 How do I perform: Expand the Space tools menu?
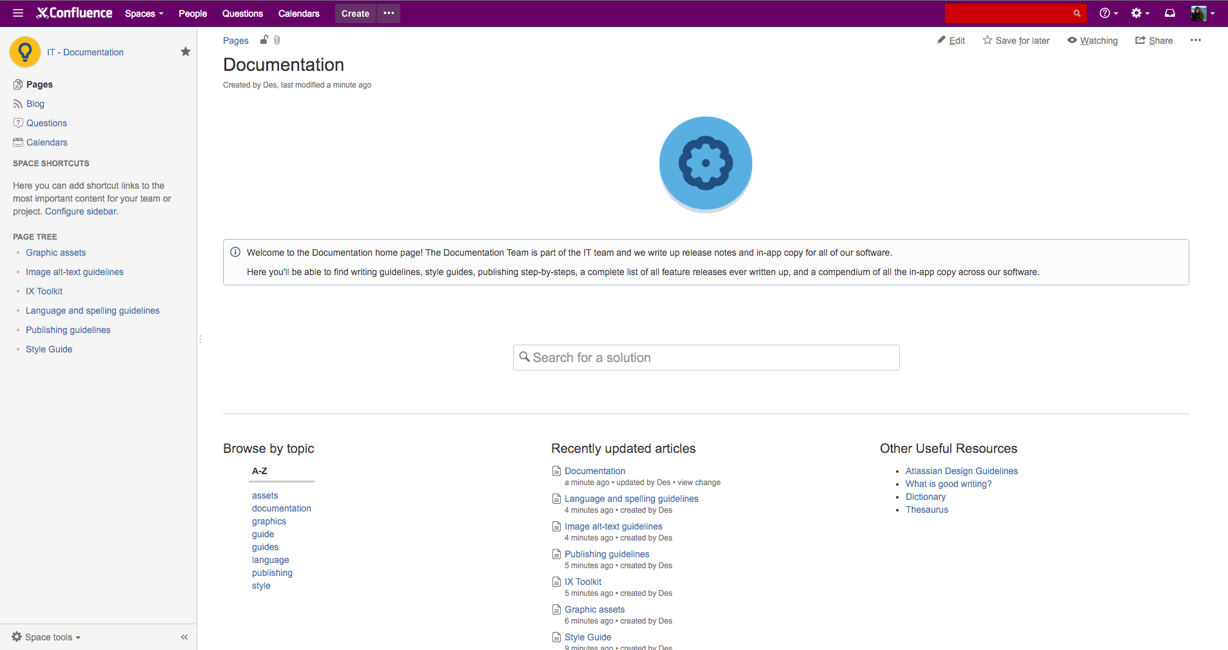pos(46,637)
